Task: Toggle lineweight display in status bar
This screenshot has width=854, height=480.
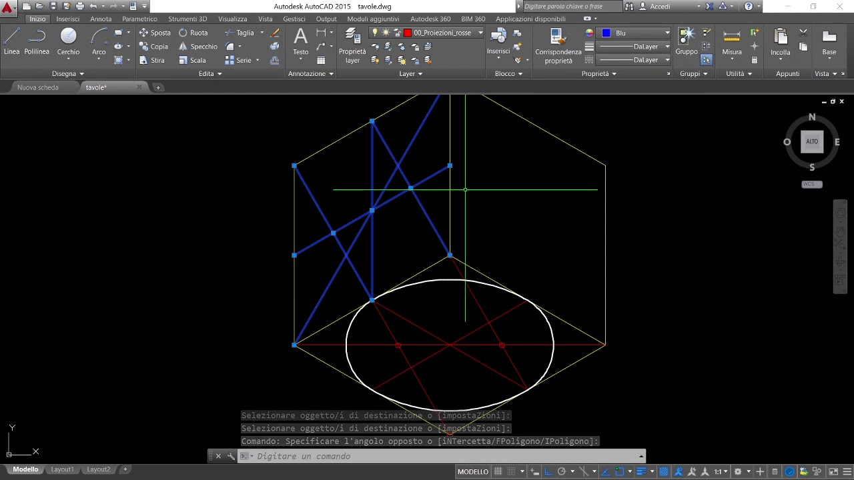Action: 640,471
